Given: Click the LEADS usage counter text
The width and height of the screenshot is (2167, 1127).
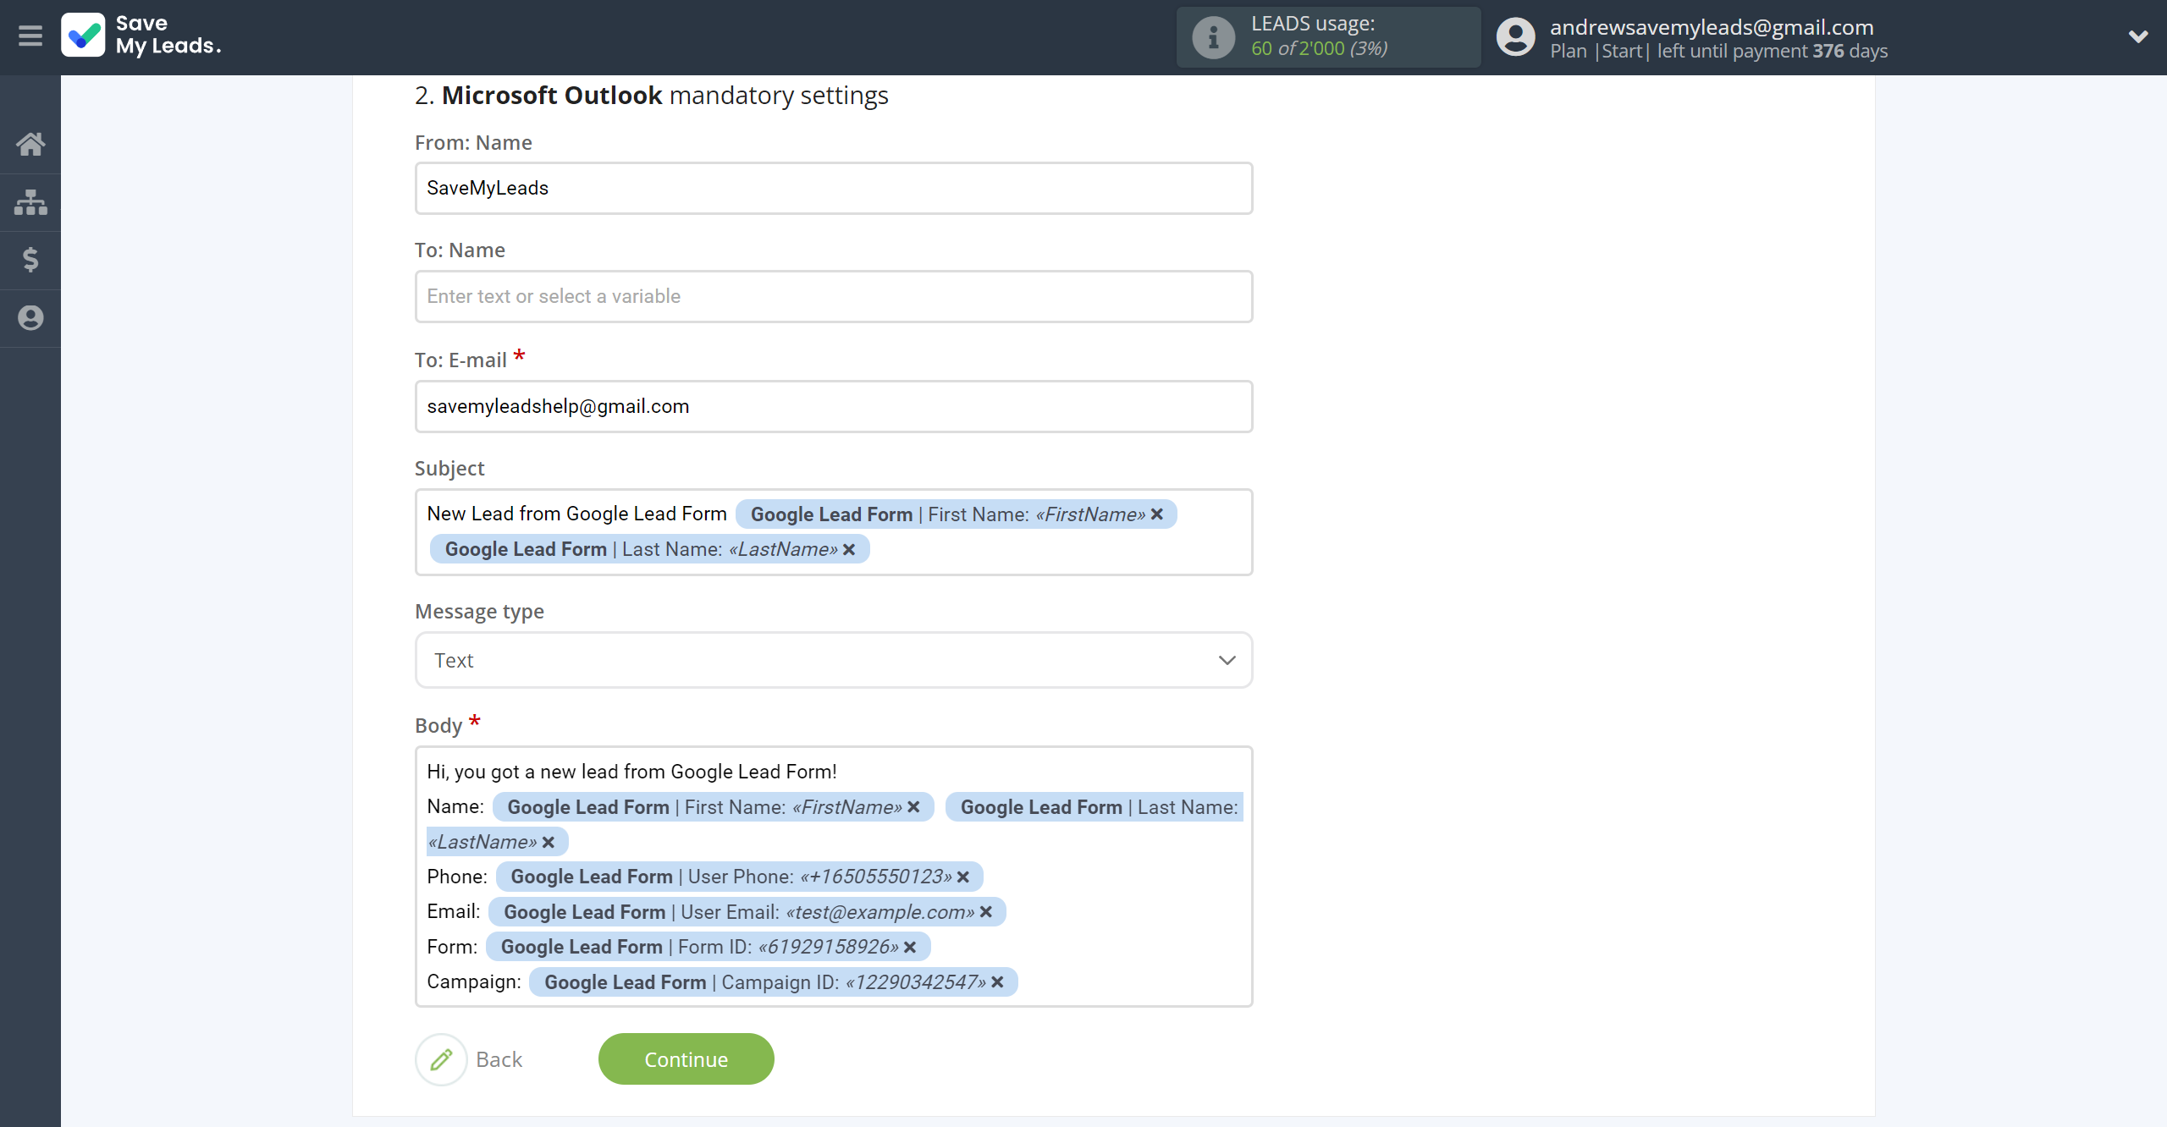Looking at the screenshot, I should [1319, 48].
